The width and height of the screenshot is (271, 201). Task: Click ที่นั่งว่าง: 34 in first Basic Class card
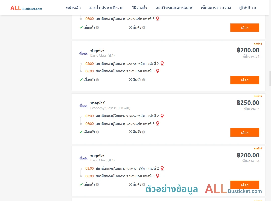point(251,56)
